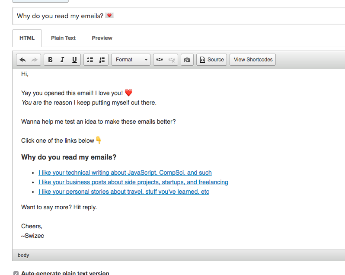Toggle Auto-generate plain text version checkbox
This screenshot has height=275, width=345.
(16, 273)
